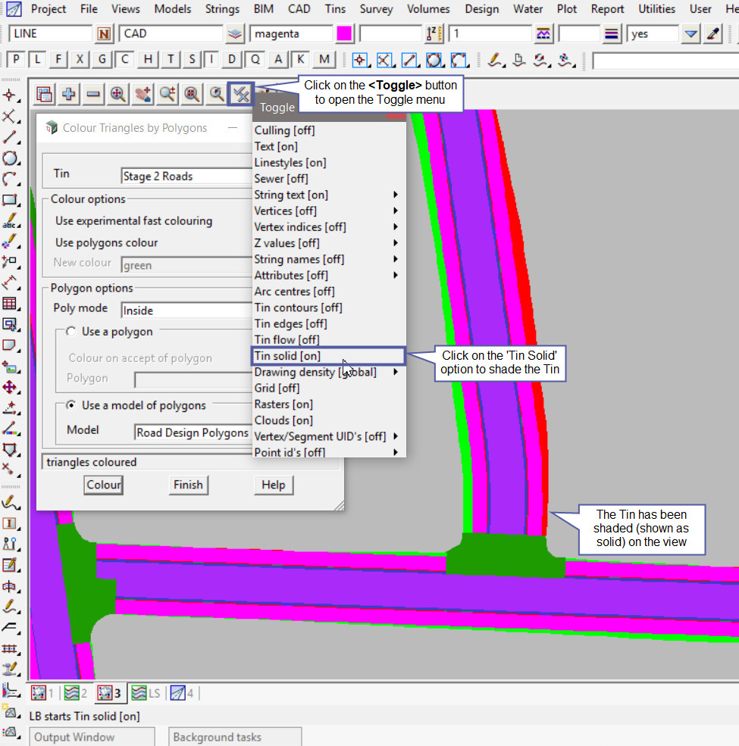
Task: Click the pan hand icon
Action: pos(143,94)
